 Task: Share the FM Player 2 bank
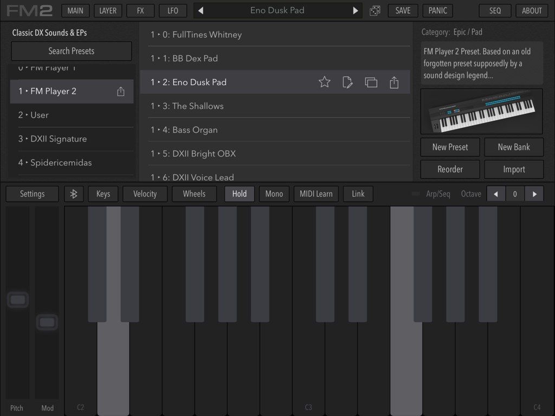click(x=120, y=91)
